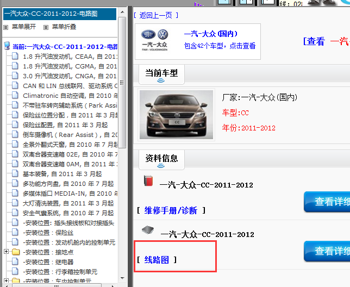Collapse the 当前车型 section arrow
Image resolution: width=350 pixels, height=287 pixels.
pyautogui.click(x=161, y=80)
